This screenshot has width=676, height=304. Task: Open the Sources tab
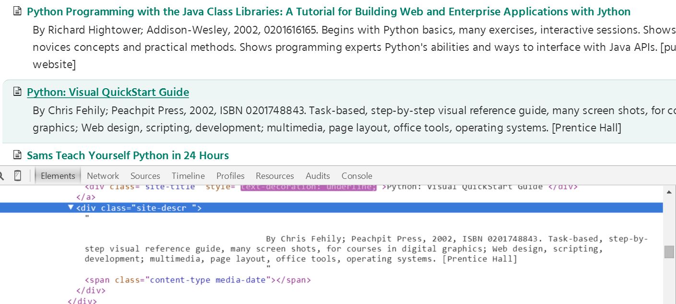(145, 176)
